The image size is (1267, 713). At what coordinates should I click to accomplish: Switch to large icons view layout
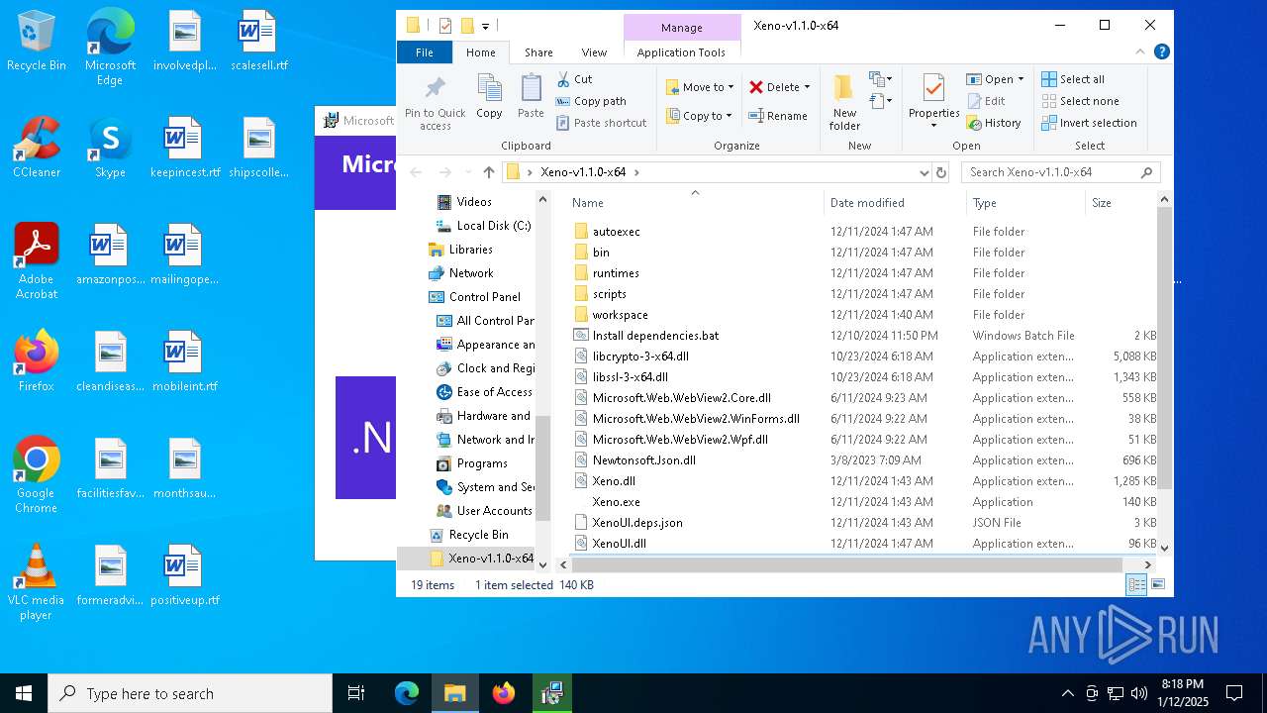click(1157, 584)
